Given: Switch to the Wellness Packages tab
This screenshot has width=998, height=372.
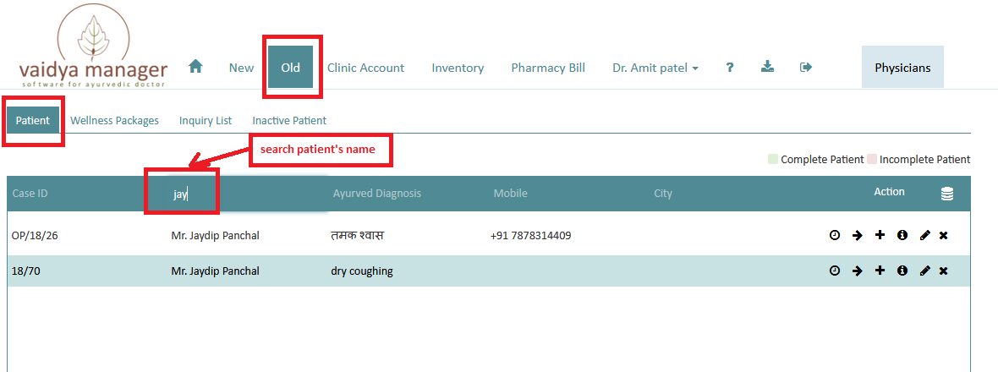Looking at the screenshot, I should 114,120.
